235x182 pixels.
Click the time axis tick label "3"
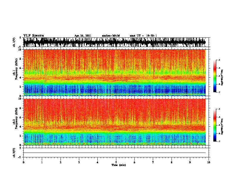79,162
